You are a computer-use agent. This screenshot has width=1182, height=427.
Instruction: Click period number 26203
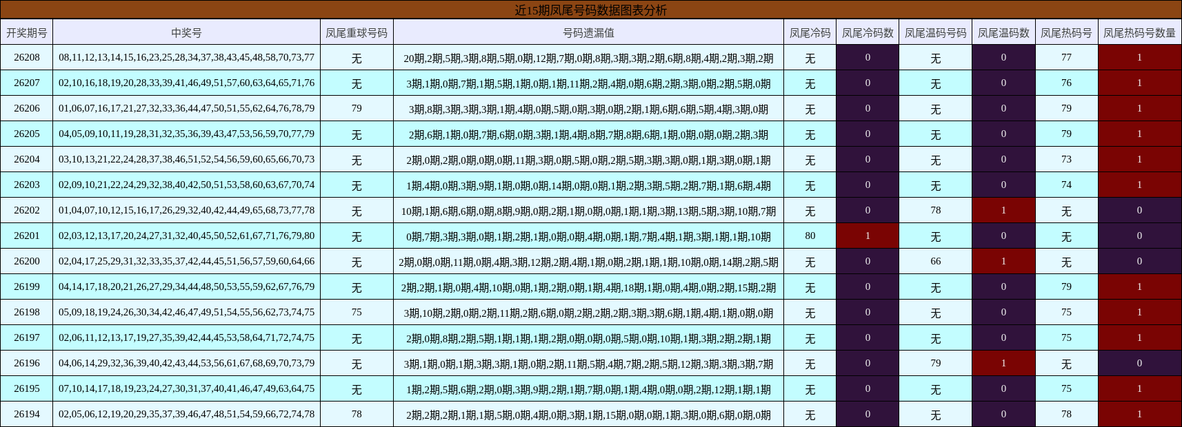tap(27, 185)
